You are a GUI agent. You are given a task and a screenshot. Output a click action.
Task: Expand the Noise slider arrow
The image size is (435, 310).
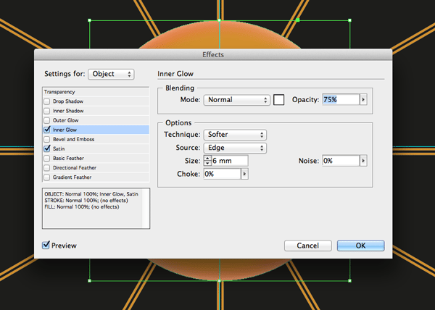363,161
